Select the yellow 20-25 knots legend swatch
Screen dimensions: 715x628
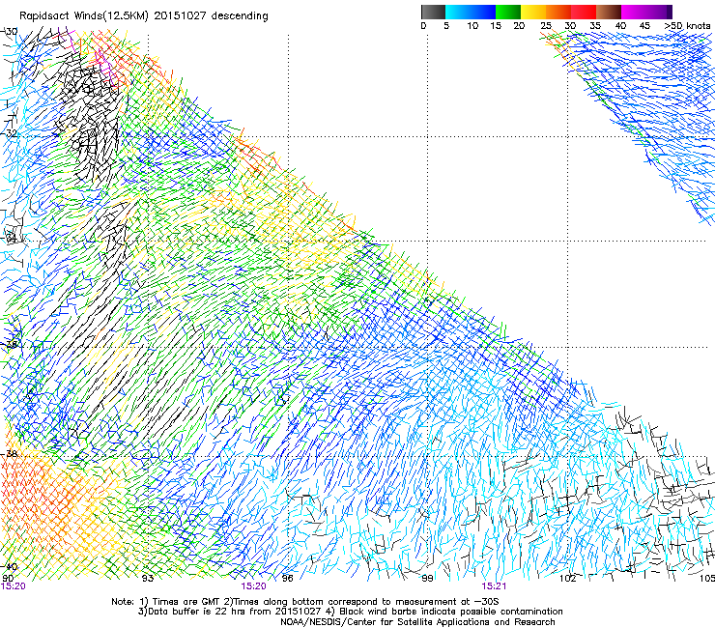pos(533,12)
